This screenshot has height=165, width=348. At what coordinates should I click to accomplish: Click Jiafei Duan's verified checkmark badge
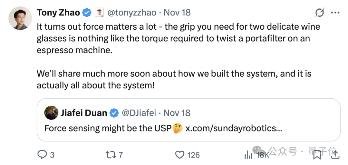[x=114, y=113]
